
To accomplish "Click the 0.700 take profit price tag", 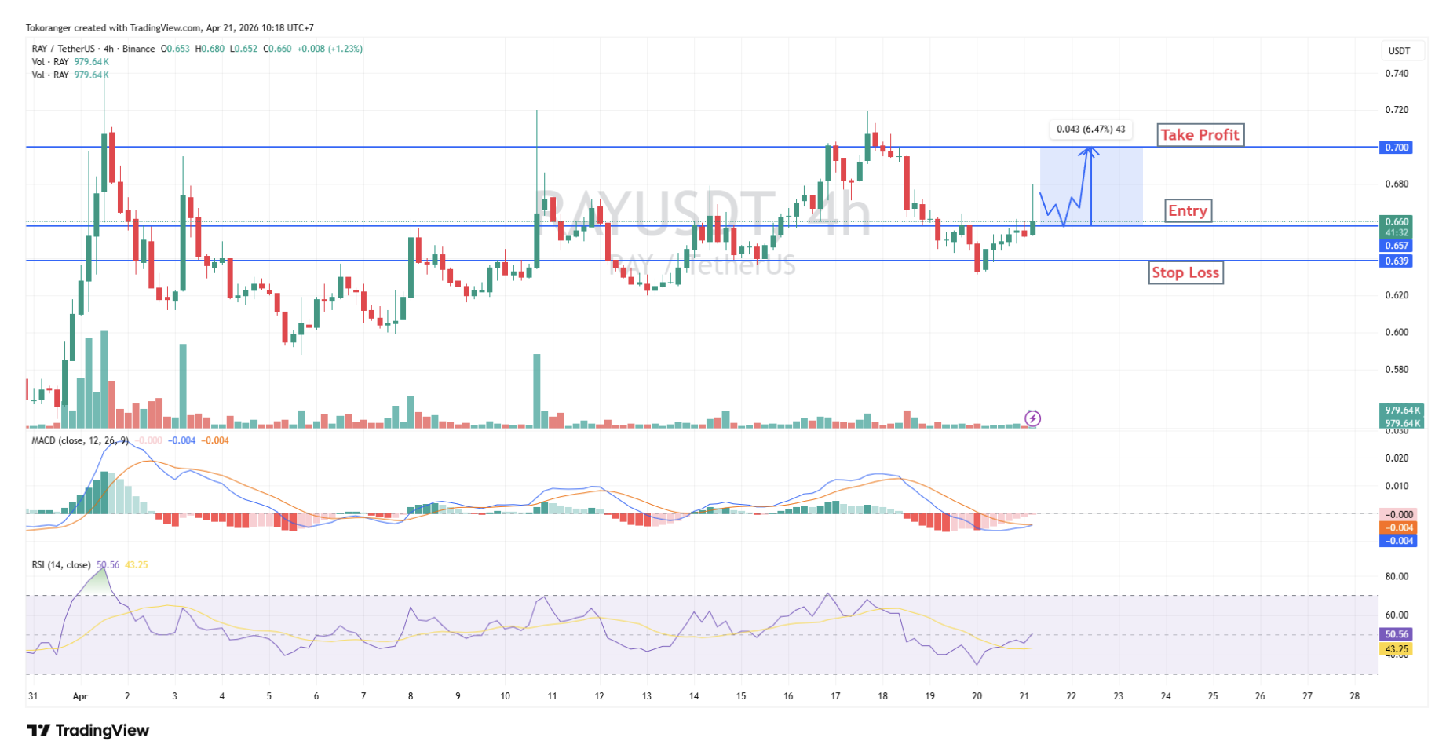I will [x=1396, y=148].
